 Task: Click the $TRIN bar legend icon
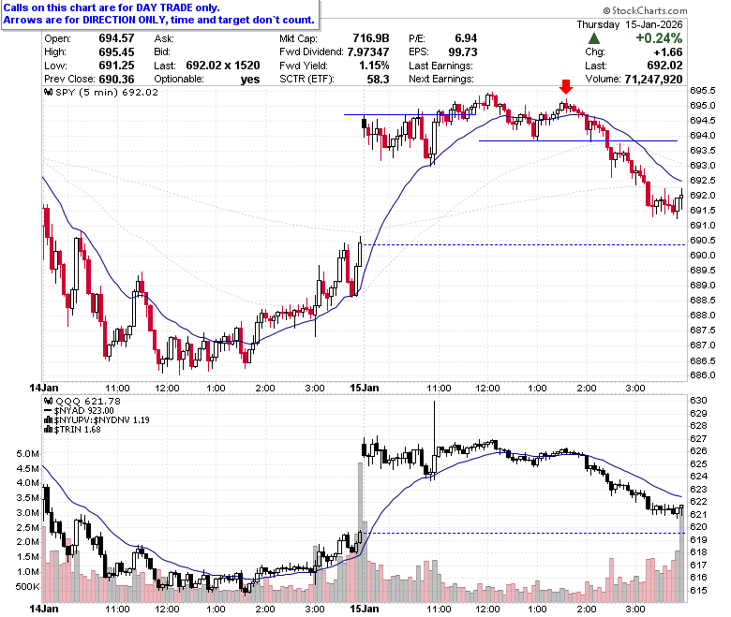[x=49, y=430]
